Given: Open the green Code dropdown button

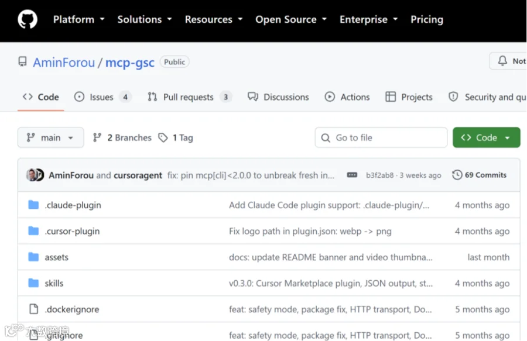Looking at the screenshot, I should click(487, 137).
